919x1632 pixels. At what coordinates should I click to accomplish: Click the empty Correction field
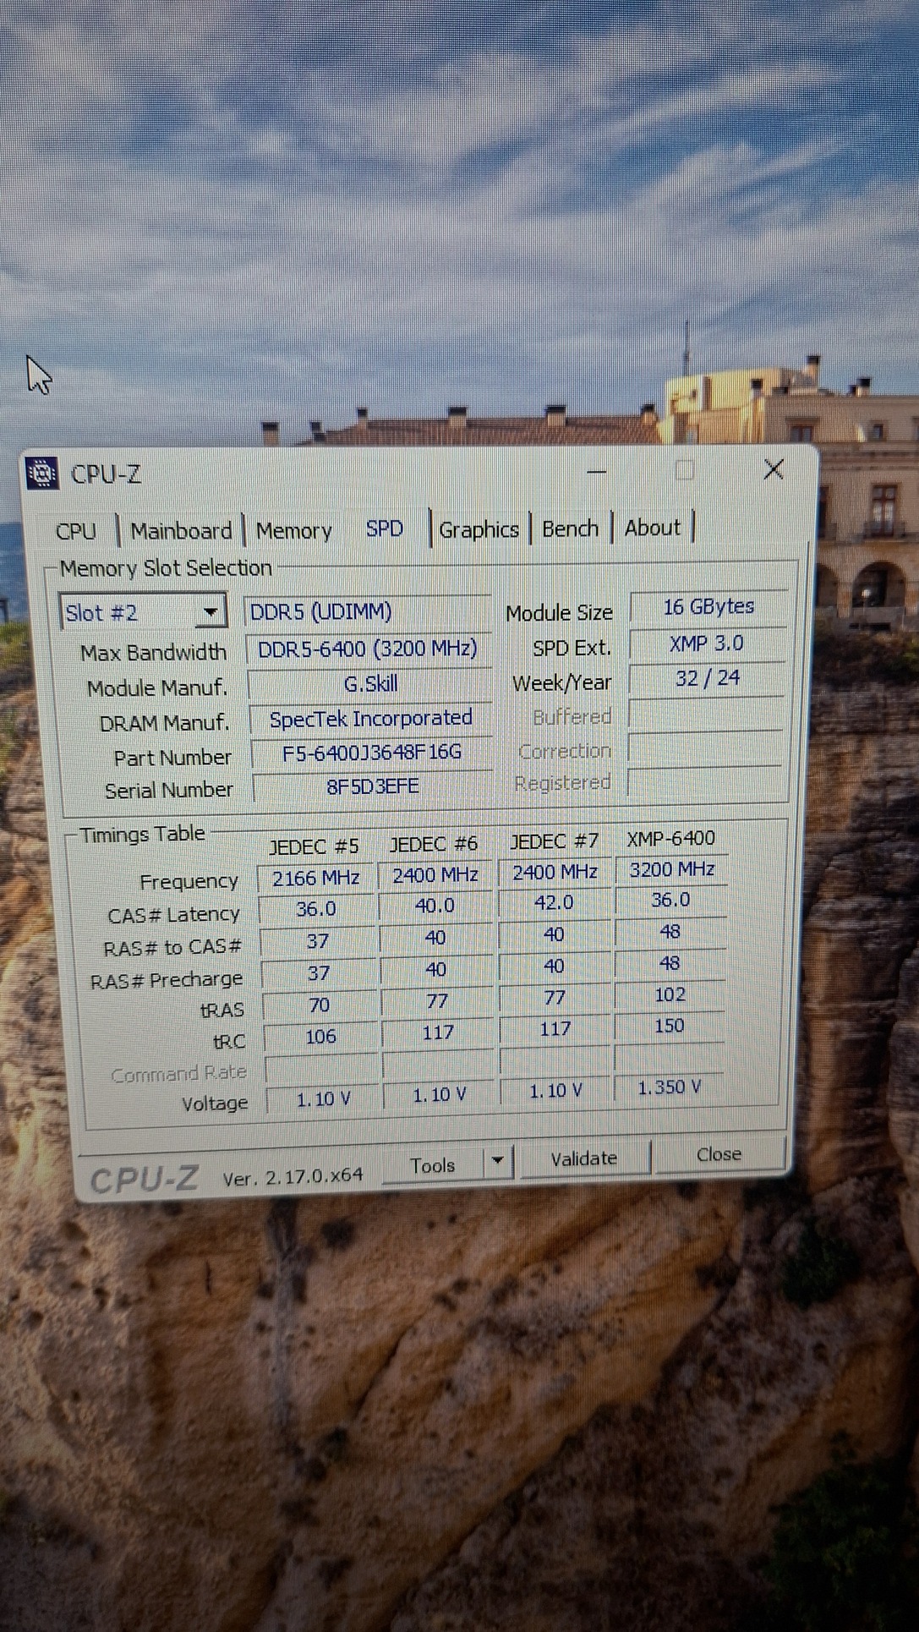705,748
